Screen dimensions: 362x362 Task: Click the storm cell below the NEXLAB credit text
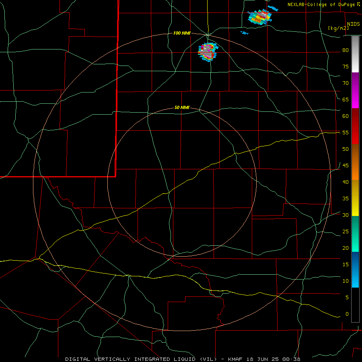(x=260, y=17)
